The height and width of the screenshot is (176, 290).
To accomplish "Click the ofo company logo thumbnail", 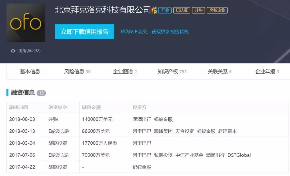I will tap(26, 23).
